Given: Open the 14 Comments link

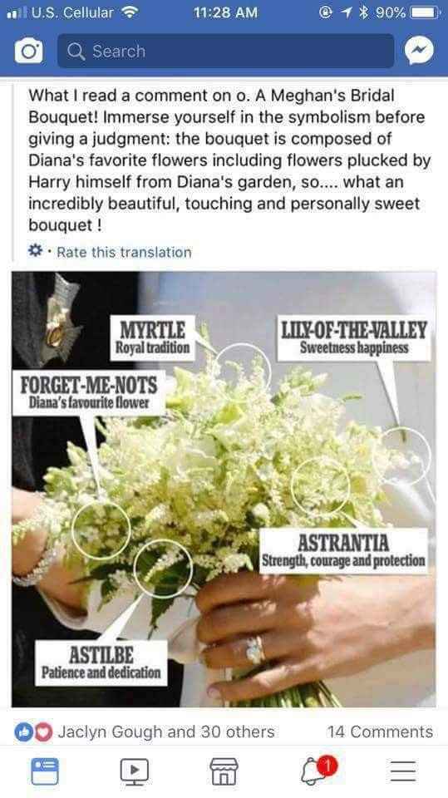Looking at the screenshot, I should (381, 731).
